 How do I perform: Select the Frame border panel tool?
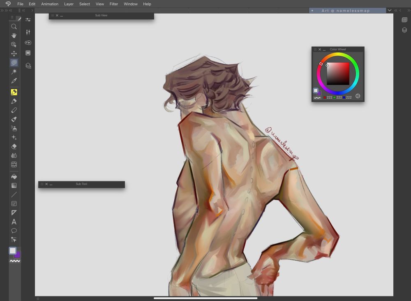pyautogui.click(x=14, y=204)
